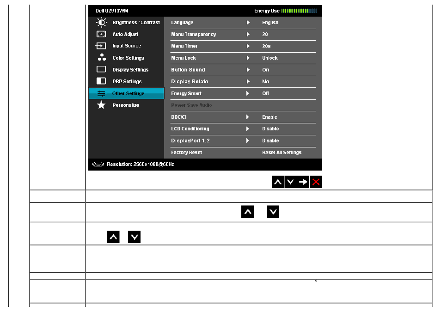Expand the LCD Conditioning arrow
Viewport: 441px width, 312px height.
coord(248,128)
